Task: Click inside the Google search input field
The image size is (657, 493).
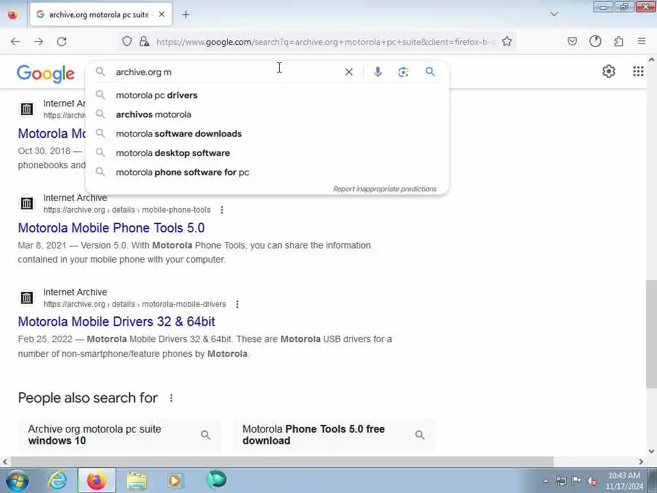Action: (x=226, y=72)
